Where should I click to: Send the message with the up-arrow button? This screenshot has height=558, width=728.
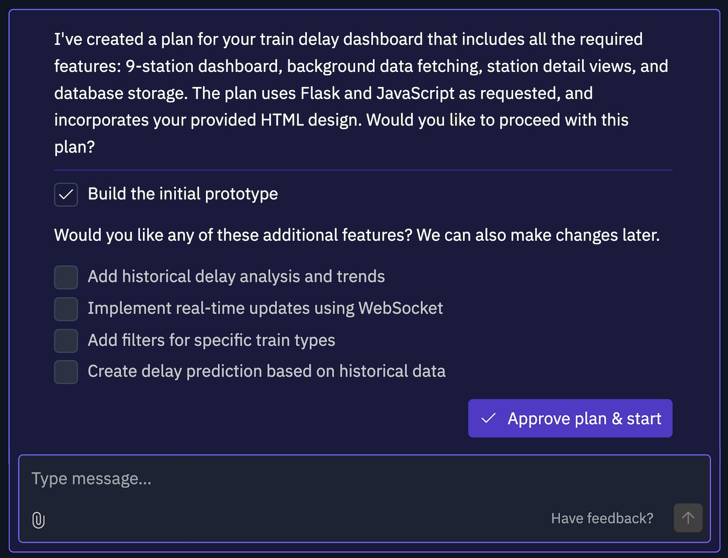tap(687, 518)
